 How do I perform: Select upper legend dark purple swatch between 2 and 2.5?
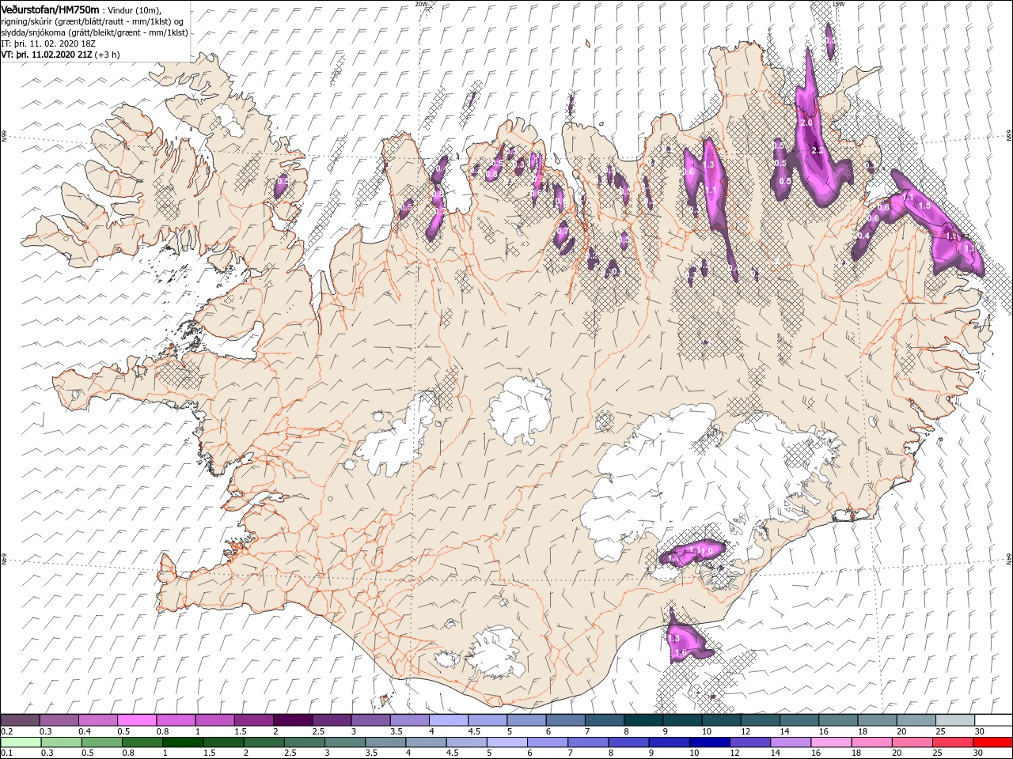click(x=292, y=720)
